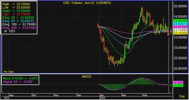Click the EAvg 100 = 33.76996 legend entry

tap(19, 24)
